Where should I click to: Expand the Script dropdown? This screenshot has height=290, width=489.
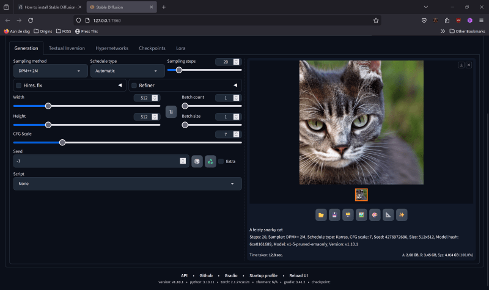point(127,184)
